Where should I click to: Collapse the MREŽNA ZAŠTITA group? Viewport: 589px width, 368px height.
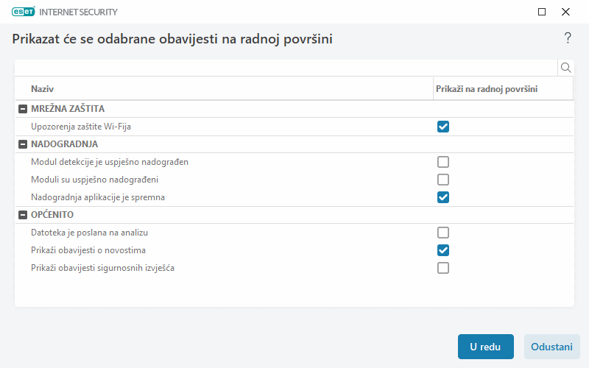pos(23,109)
